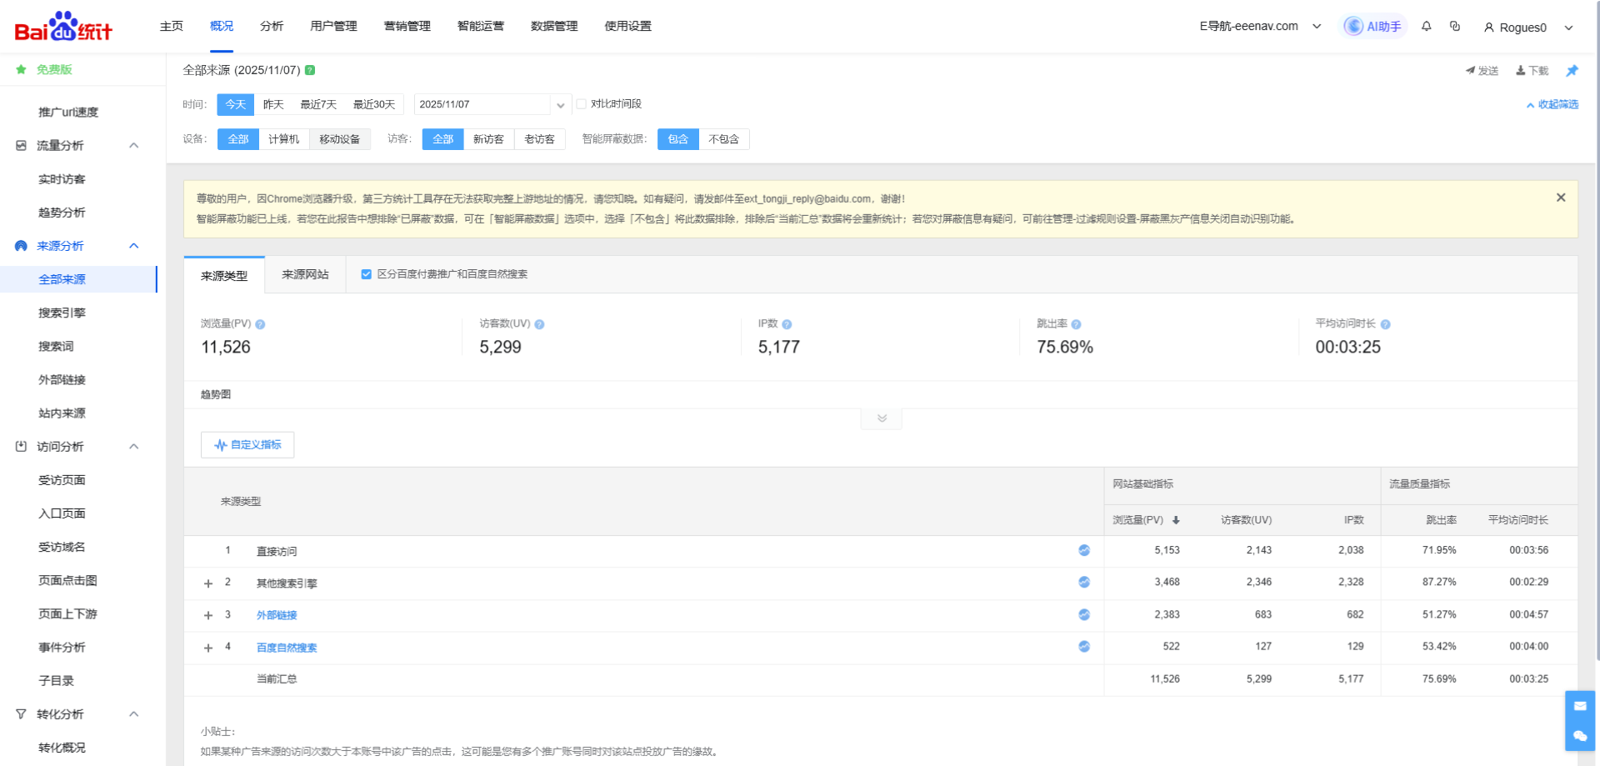Open the AI助手 assistant

point(1373,27)
